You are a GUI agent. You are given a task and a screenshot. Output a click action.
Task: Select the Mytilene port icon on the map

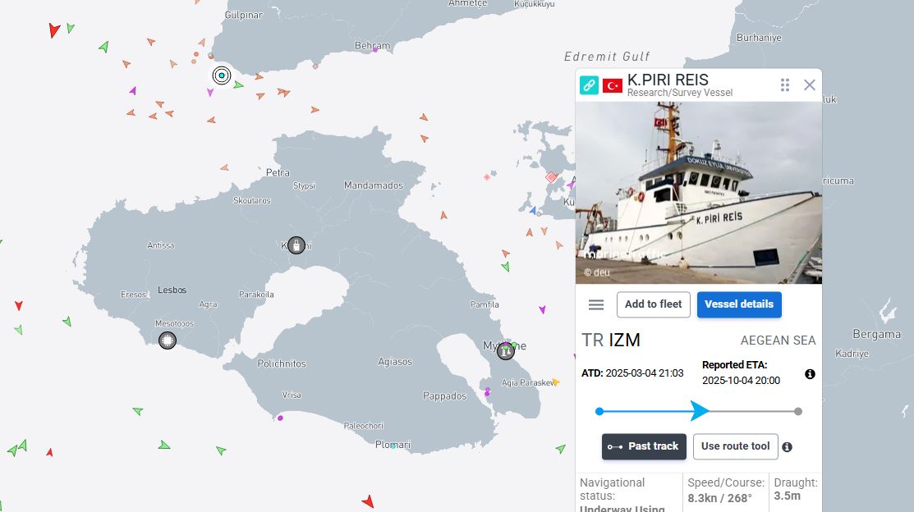505,350
